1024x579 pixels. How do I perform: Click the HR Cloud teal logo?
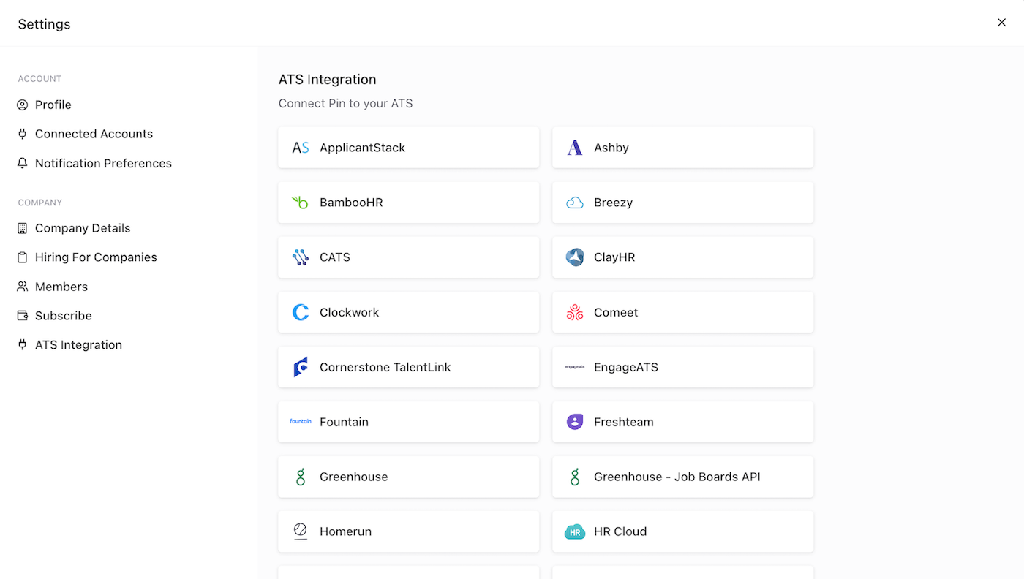coord(575,532)
